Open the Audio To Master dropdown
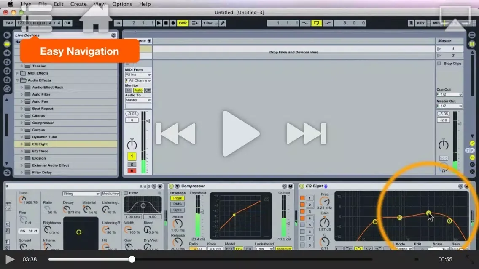Viewport: 479px width, 269px height. (138, 100)
